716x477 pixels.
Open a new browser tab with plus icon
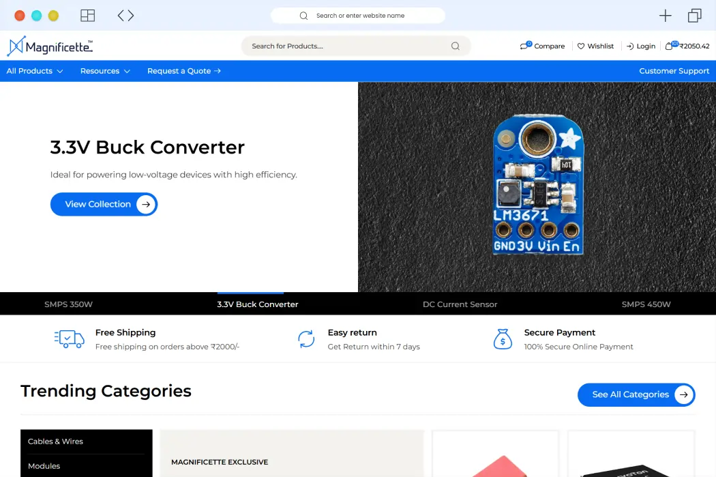click(x=665, y=16)
